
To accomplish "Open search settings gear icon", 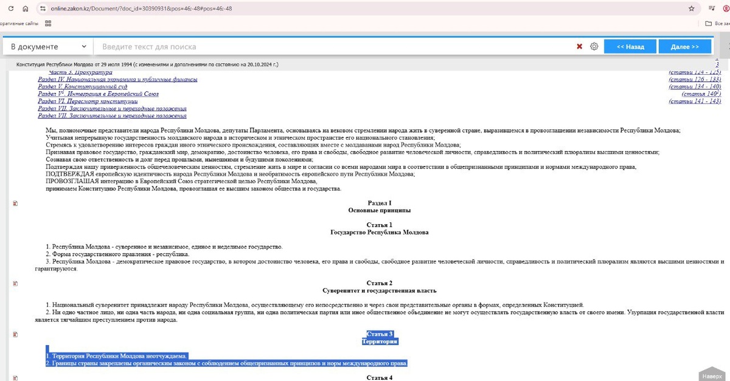I will click(x=594, y=46).
